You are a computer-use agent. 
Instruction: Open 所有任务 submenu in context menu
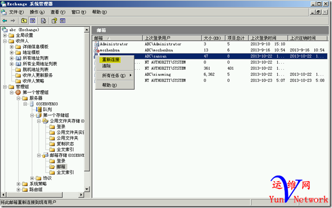pos(115,75)
